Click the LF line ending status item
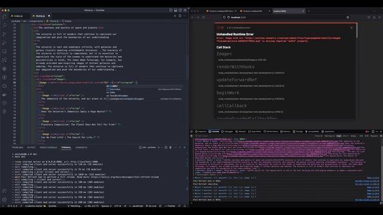Screen dimensions: 383x215 coord(125,206)
